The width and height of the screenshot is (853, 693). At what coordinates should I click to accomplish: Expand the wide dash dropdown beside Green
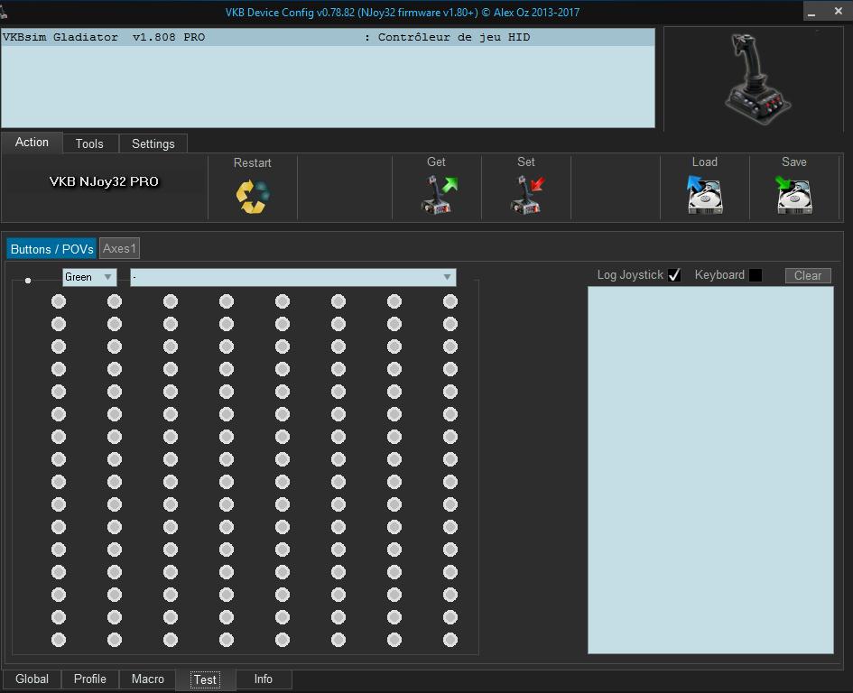pyautogui.click(x=293, y=277)
